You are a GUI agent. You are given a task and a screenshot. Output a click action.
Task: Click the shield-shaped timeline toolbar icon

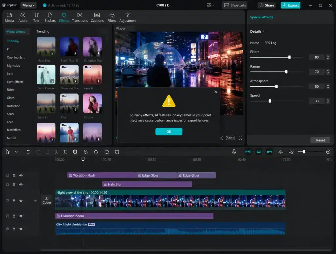(75, 152)
